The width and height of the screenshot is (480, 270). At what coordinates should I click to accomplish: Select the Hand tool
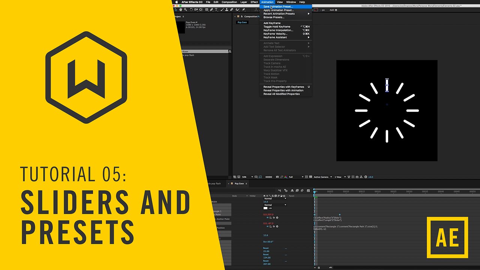tap(181, 10)
